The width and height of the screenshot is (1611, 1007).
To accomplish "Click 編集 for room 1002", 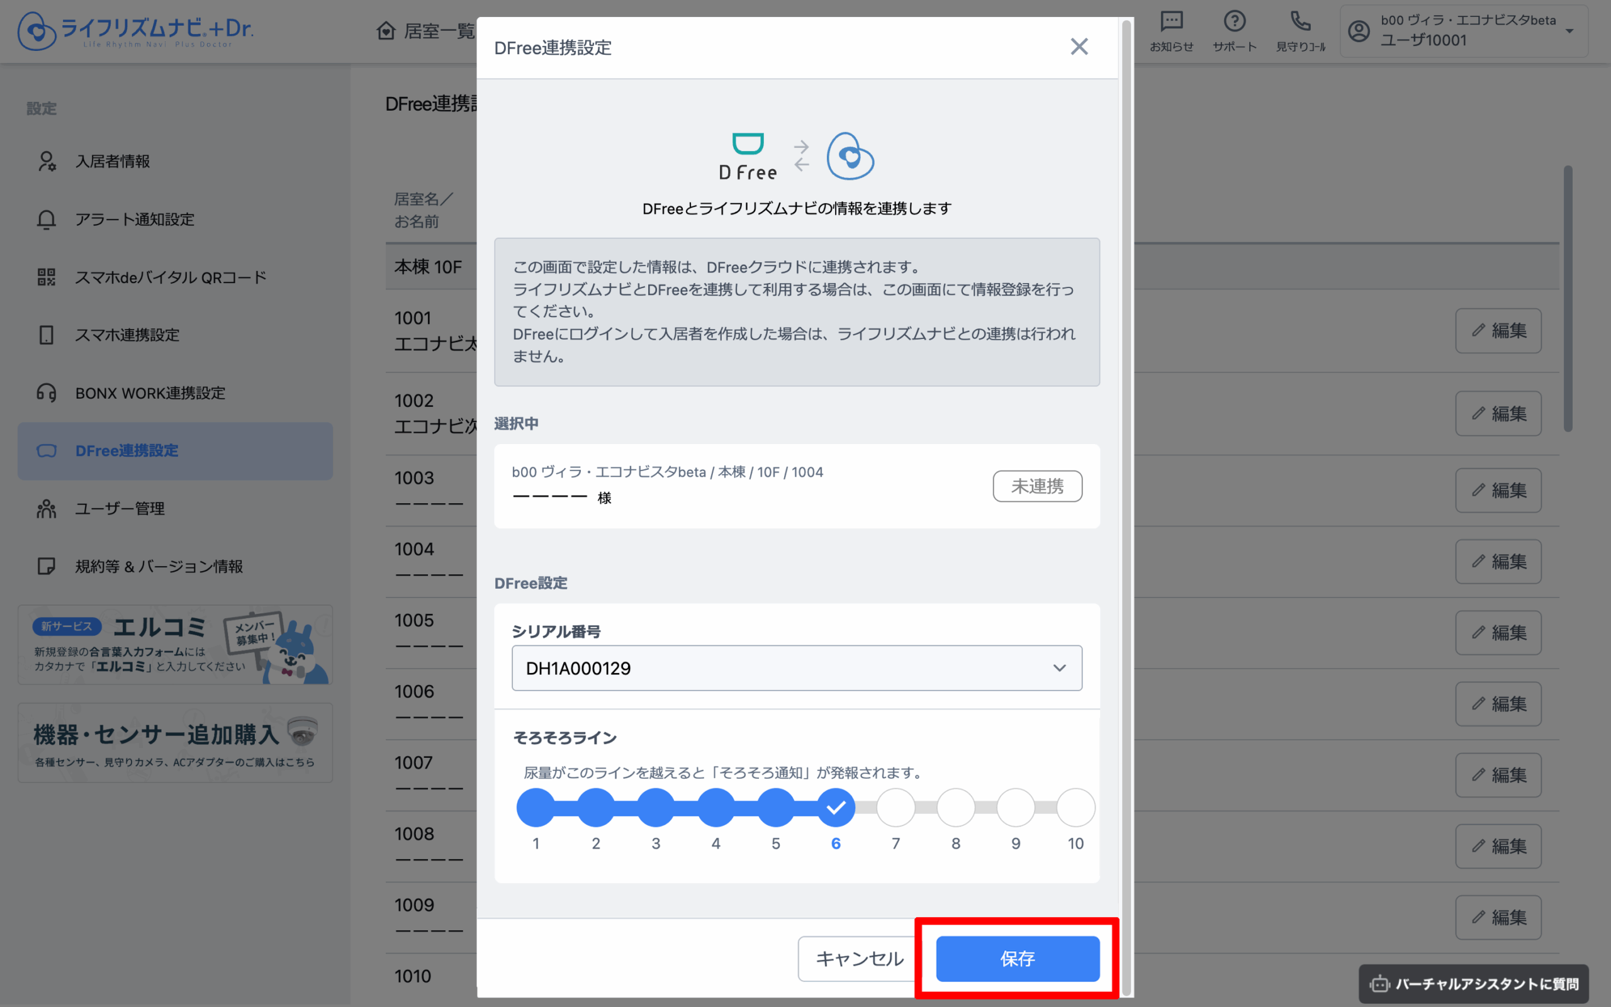I will (1498, 414).
